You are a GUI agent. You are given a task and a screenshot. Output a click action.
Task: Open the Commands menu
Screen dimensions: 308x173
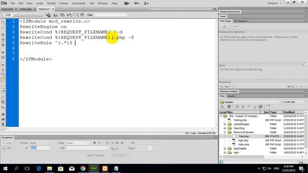[x=78, y=3]
